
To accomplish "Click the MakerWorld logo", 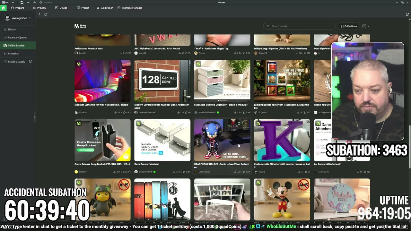I will [80, 26].
